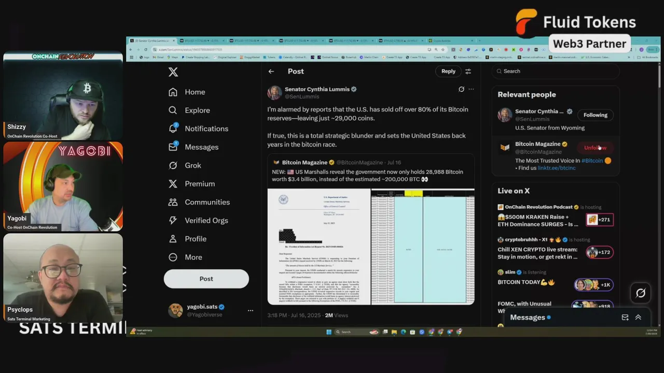664x373 pixels.
Task: Open Grok in X sidebar
Action: (x=185, y=165)
